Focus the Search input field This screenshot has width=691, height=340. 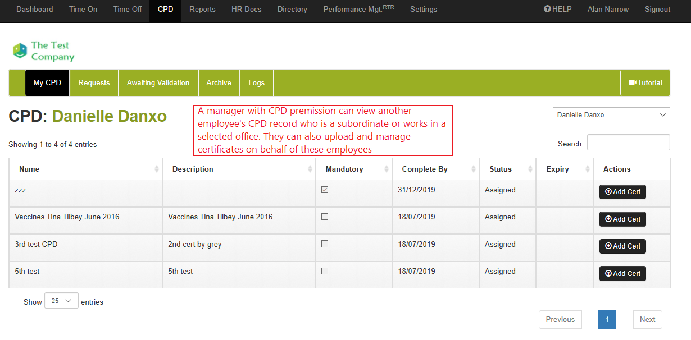click(628, 143)
